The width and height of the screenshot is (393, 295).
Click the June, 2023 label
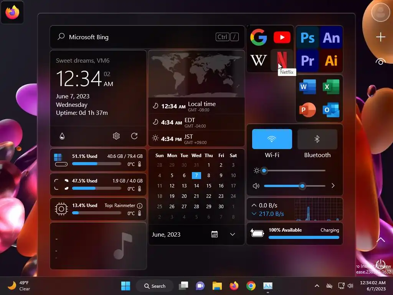[x=166, y=235]
